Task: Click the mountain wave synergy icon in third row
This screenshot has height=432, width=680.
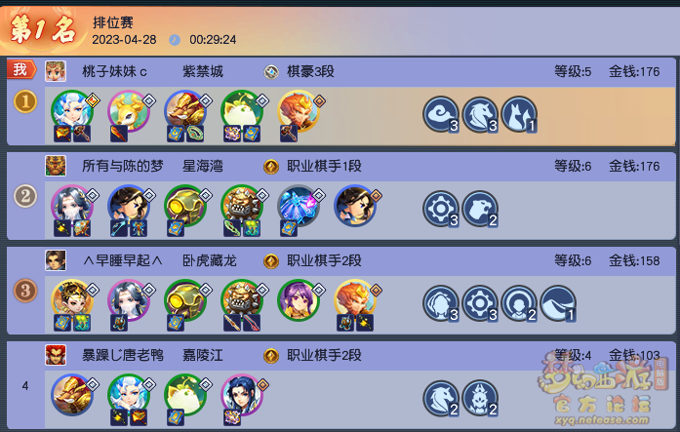Action: [x=558, y=303]
